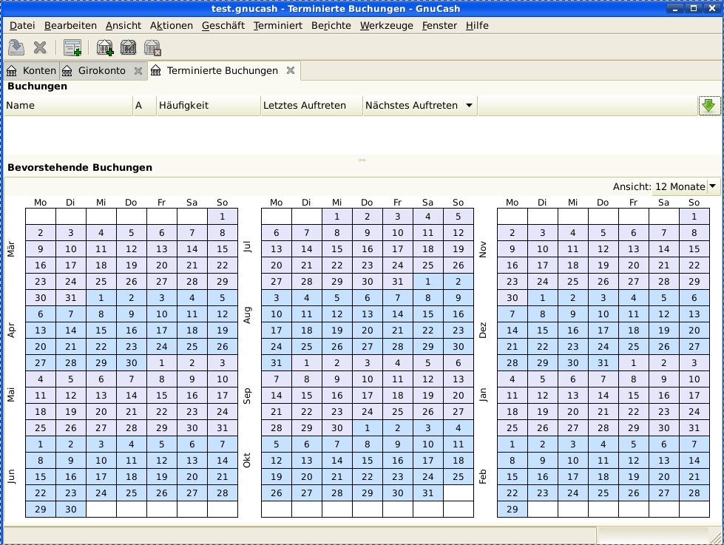
Task: Click the Name column header
Action: 68,106
